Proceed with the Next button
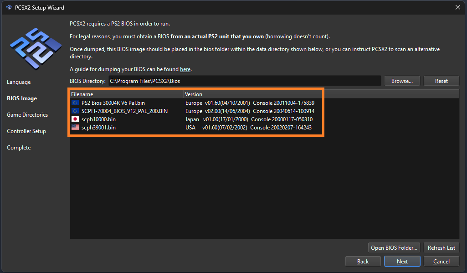Screen dimensions: 467x273 click(402, 261)
